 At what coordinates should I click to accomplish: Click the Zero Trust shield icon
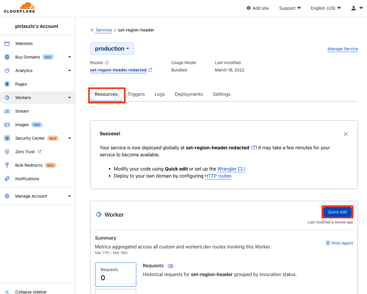pyautogui.click(x=7, y=152)
